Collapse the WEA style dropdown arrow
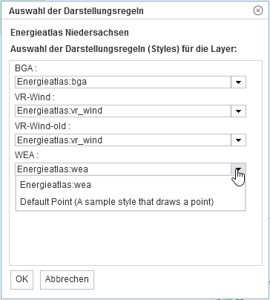This screenshot has width=270, height=300. pos(238,169)
